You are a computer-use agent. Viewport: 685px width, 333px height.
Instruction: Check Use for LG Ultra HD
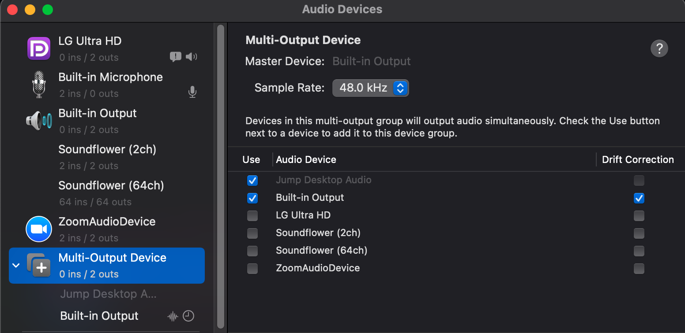tap(252, 216)
